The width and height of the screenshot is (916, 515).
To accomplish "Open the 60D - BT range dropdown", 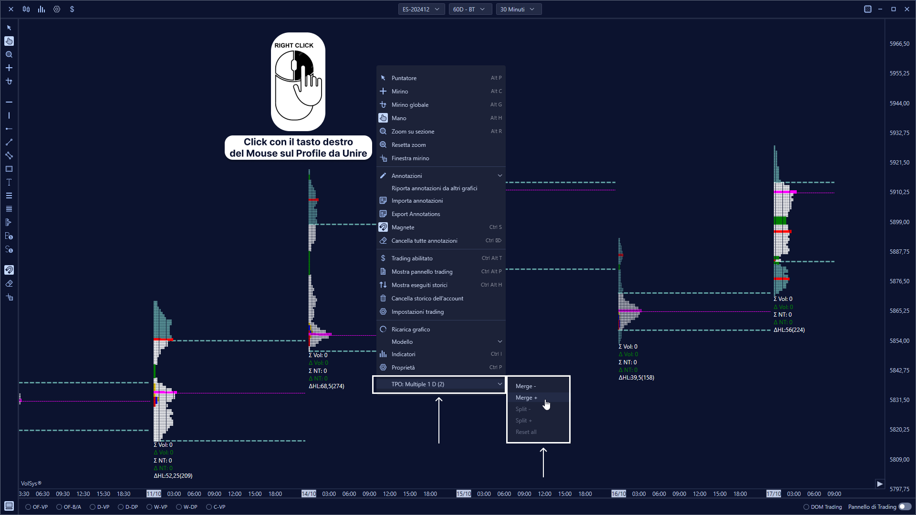I will point(470,9).
